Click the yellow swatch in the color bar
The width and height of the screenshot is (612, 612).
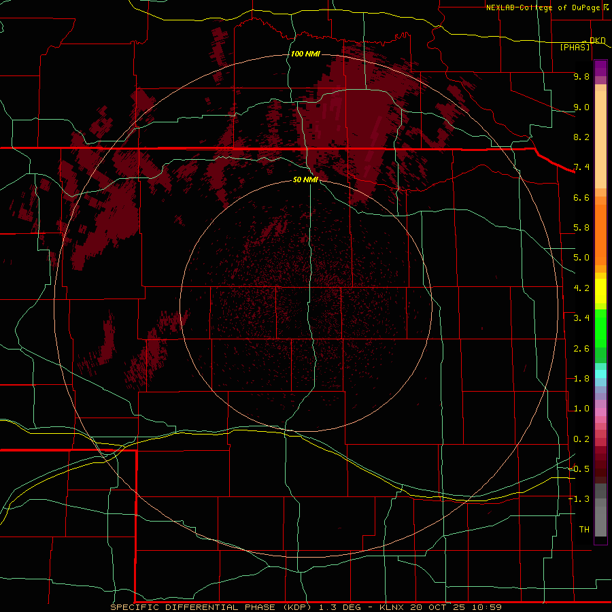600,291
